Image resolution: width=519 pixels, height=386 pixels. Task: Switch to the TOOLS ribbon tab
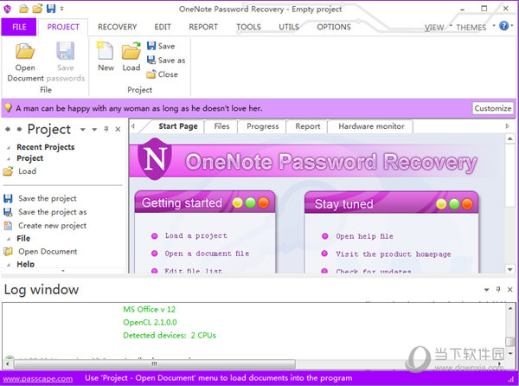click(248, 27)
